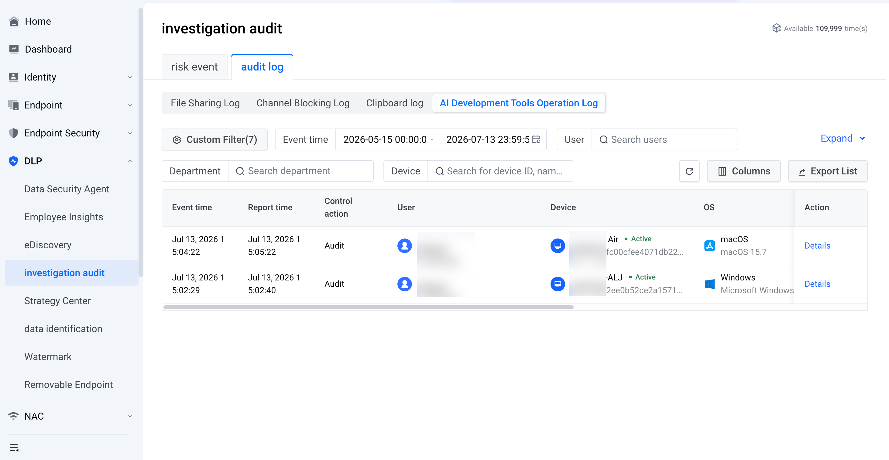Expand the additional filters
The width and height of the screenshot is (889, 460).
pyautogui.click(x=843, y=139)
